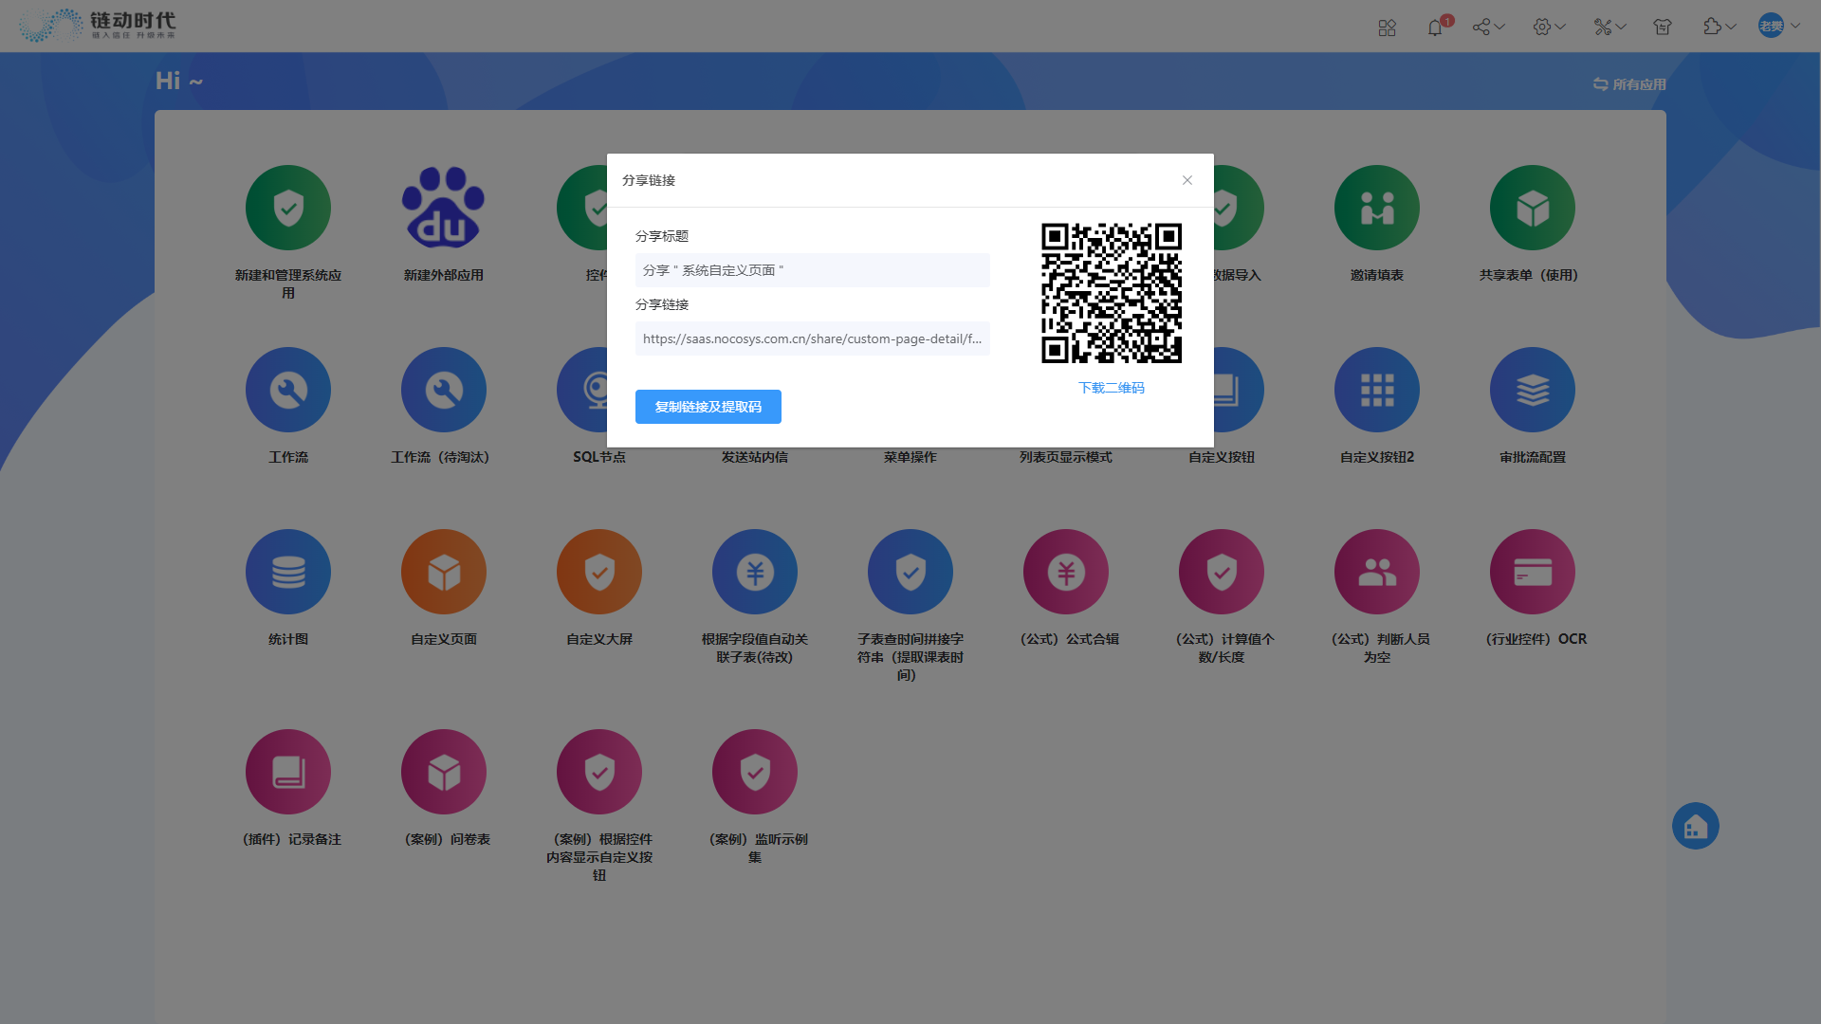Click the company logo top-left
The image size is (1821, 1024).
98,26
